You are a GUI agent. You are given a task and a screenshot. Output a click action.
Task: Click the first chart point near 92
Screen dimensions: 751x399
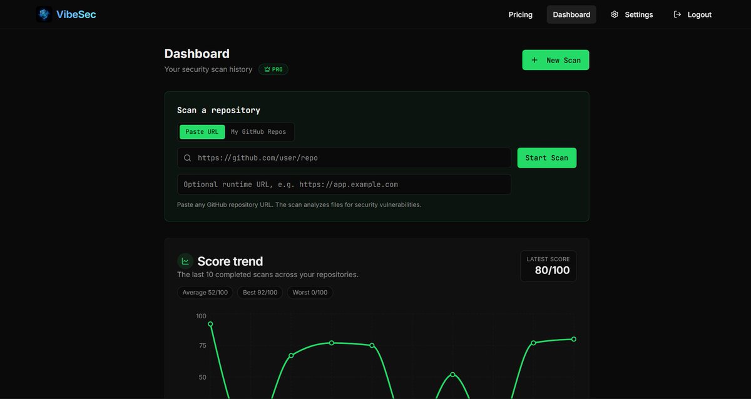210,324
